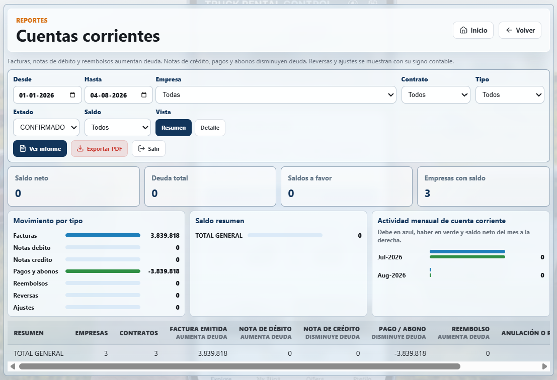The image size is (557, 380).
Task: Click the Jul-2026 month label
Action: pos(389,257)
